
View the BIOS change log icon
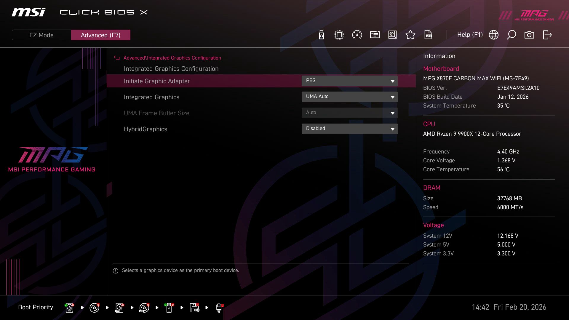pos(428,35)
